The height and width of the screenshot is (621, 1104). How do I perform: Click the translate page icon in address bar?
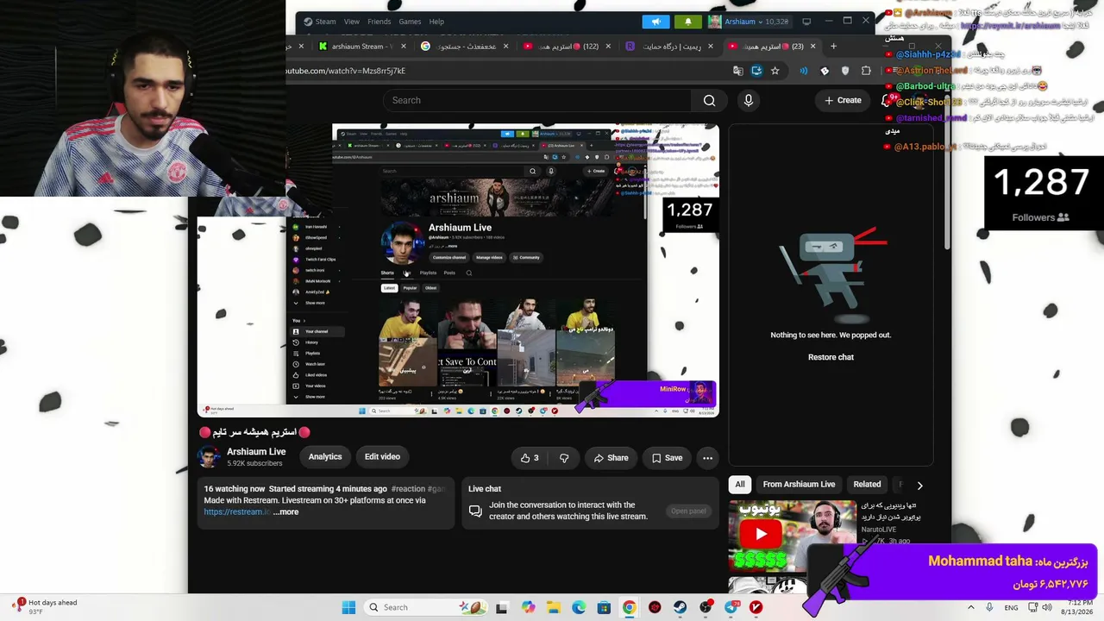point(737,71)
